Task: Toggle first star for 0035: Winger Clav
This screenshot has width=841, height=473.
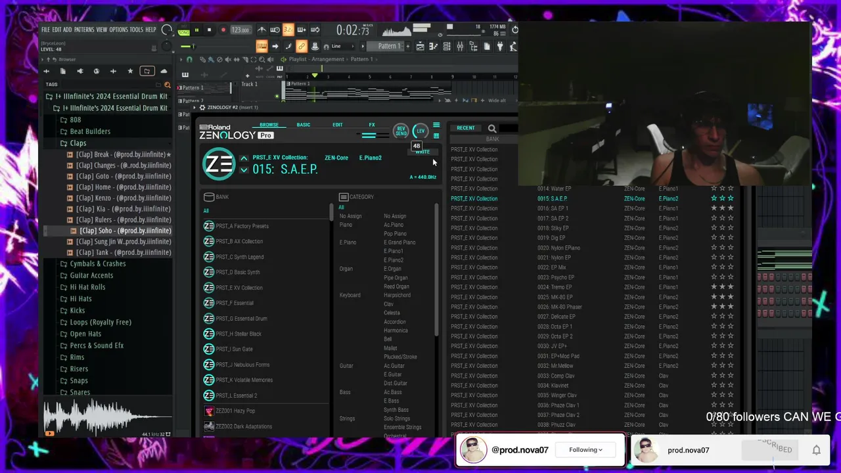Action: pyautogui.click(x=714, y=395)
